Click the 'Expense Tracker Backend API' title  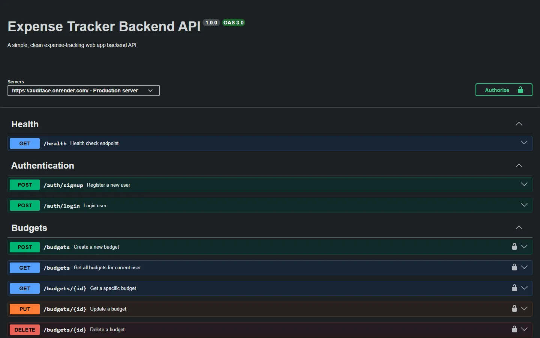pyautogui.click(x=104, y=26)
